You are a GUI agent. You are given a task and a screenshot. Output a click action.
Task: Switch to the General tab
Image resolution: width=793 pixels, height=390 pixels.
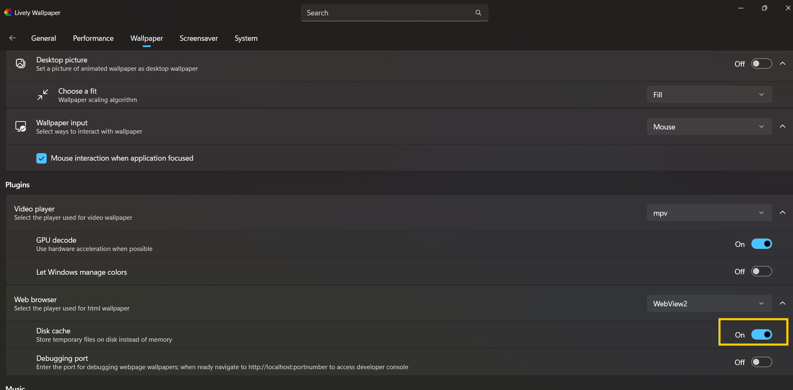[x=43, y=38]
